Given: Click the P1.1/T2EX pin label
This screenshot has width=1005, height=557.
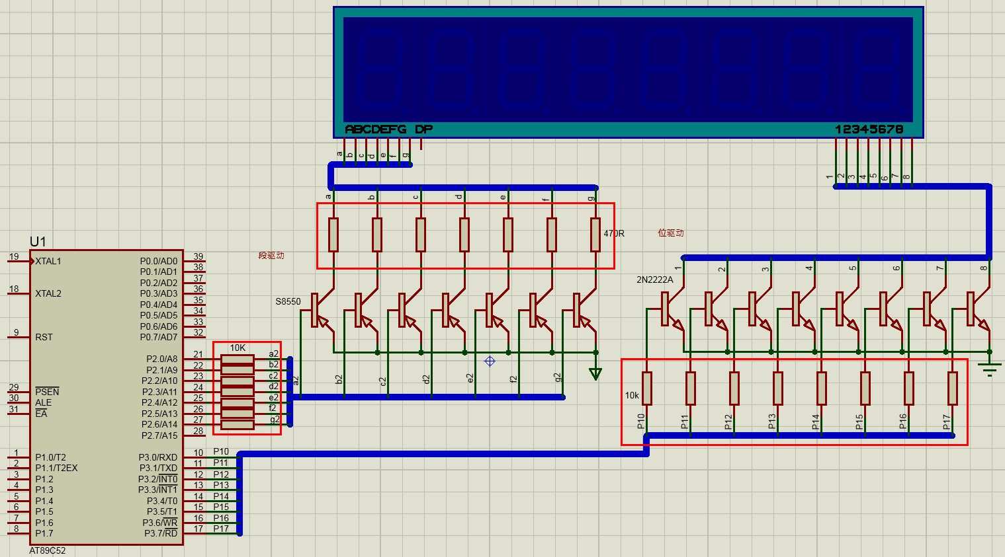Looking at the screenshot, I should coord(56,468).
